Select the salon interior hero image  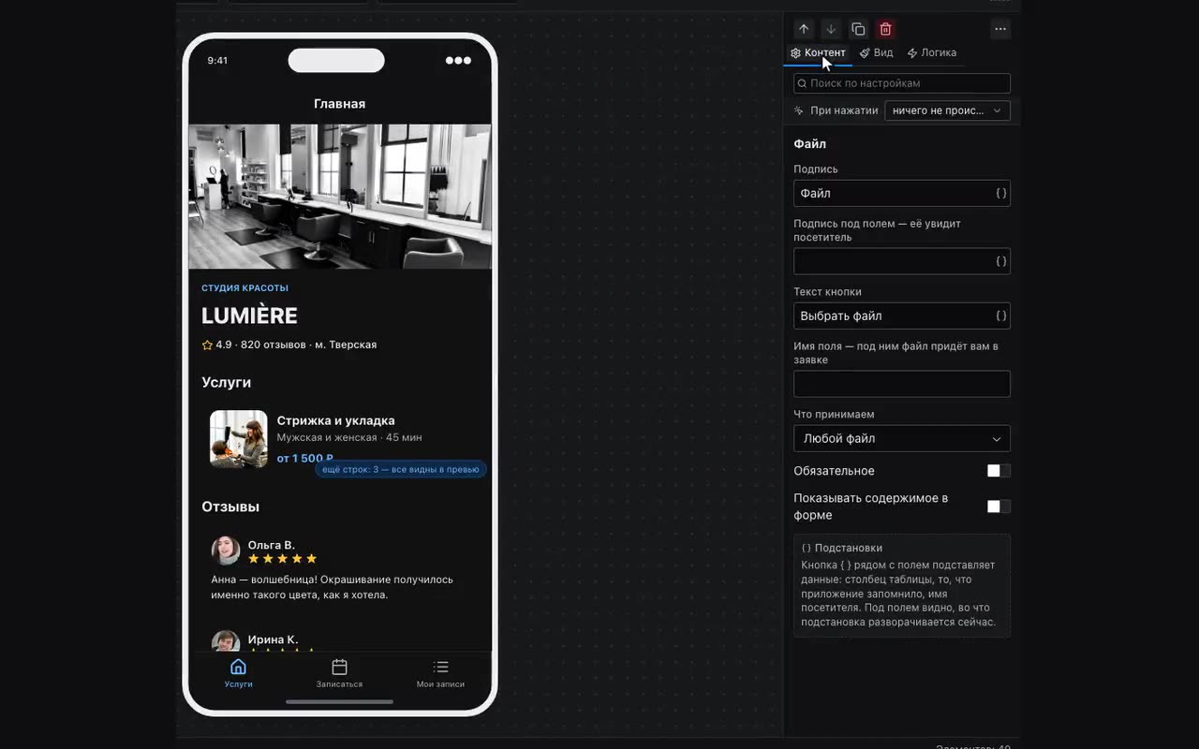pos(340,197)
